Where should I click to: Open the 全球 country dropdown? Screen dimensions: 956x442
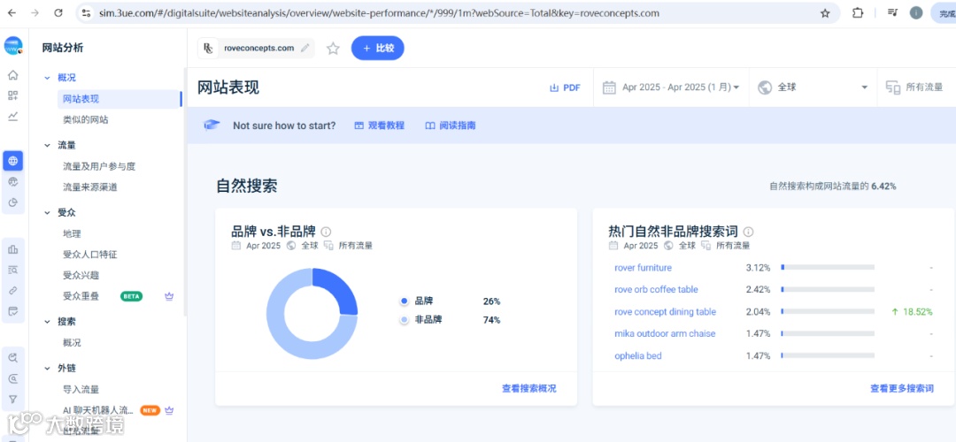pyautogui.click(x=813, y=88)
